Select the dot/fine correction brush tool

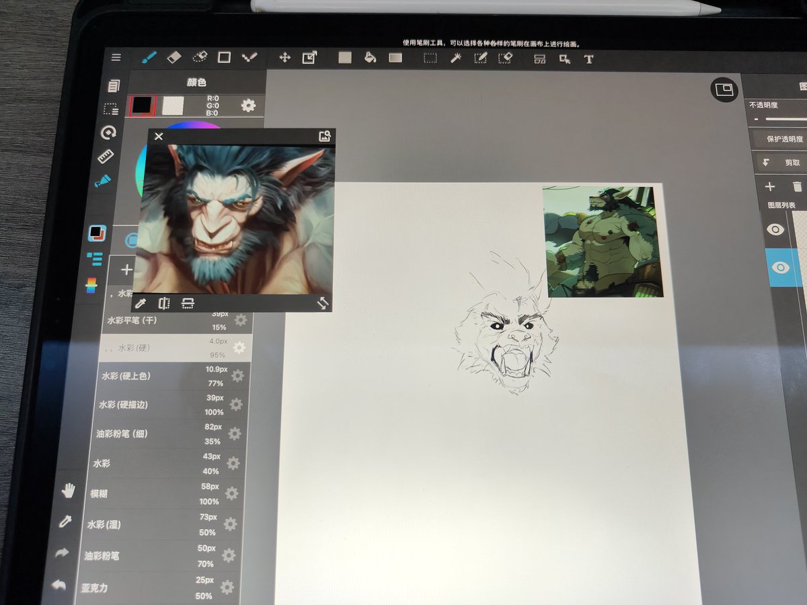coord(249,58)
